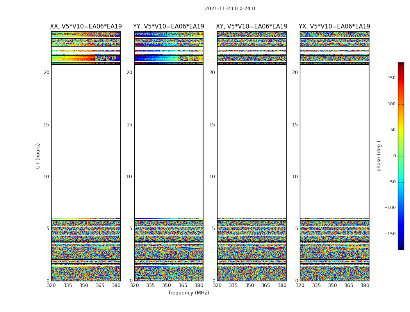Click the UT (hours) axis label
410x312 pixels.
(x=38, y=156)
